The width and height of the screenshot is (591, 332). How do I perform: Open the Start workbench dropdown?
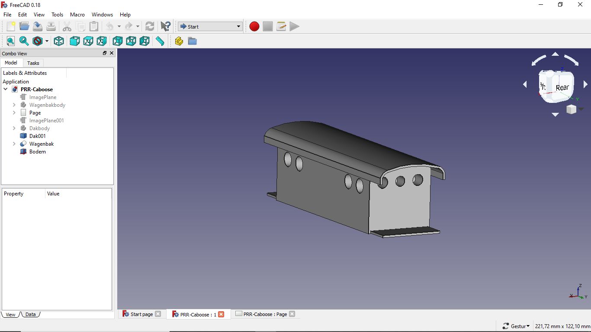[210, 27]
